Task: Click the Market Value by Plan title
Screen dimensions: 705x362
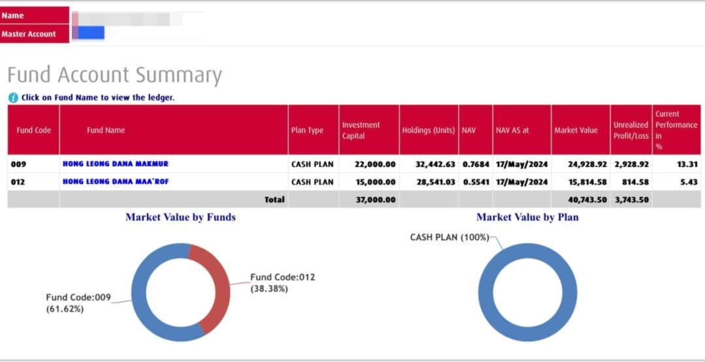Action: tap(527, 217)
